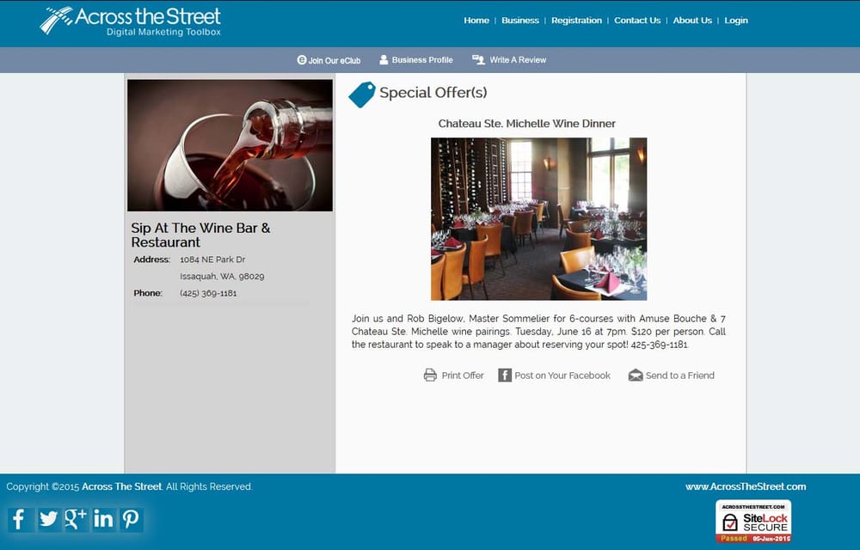Open the Login menu item
Screen dimensions: 860x550
tap(736, 21)
